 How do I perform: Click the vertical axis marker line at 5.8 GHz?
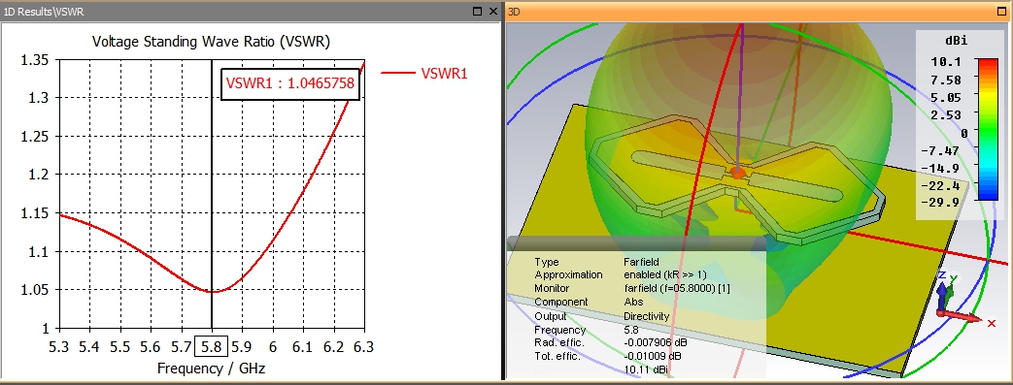tap(212, 193)
